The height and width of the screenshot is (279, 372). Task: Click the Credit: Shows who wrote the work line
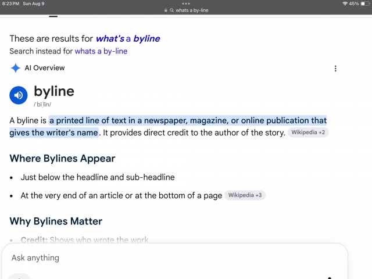[84, 239]
